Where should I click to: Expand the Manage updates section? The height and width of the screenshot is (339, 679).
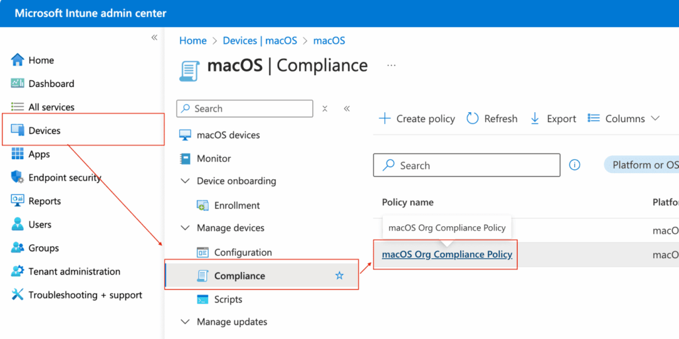(x=185, y=322)
